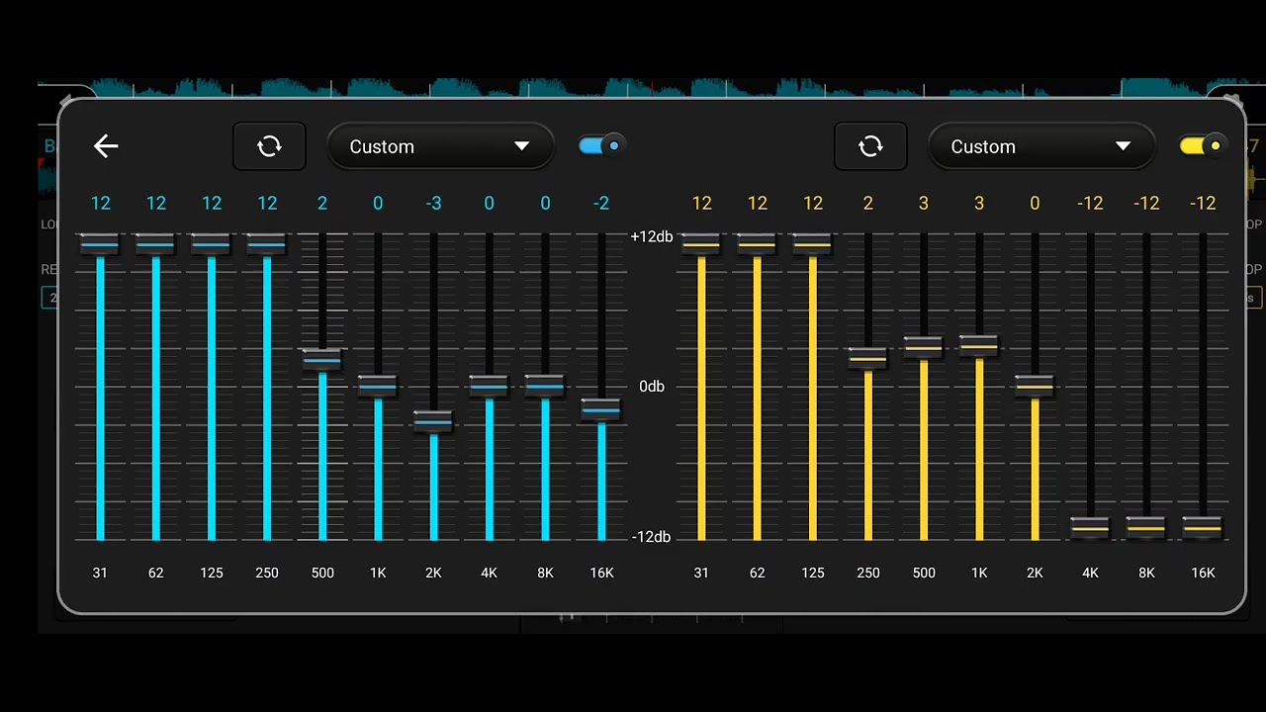Click the blue -2 gain value

(x=601, y=203)
